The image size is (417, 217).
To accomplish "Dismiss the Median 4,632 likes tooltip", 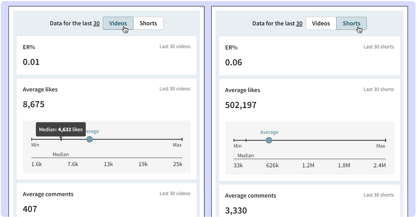I will point(60,129).
